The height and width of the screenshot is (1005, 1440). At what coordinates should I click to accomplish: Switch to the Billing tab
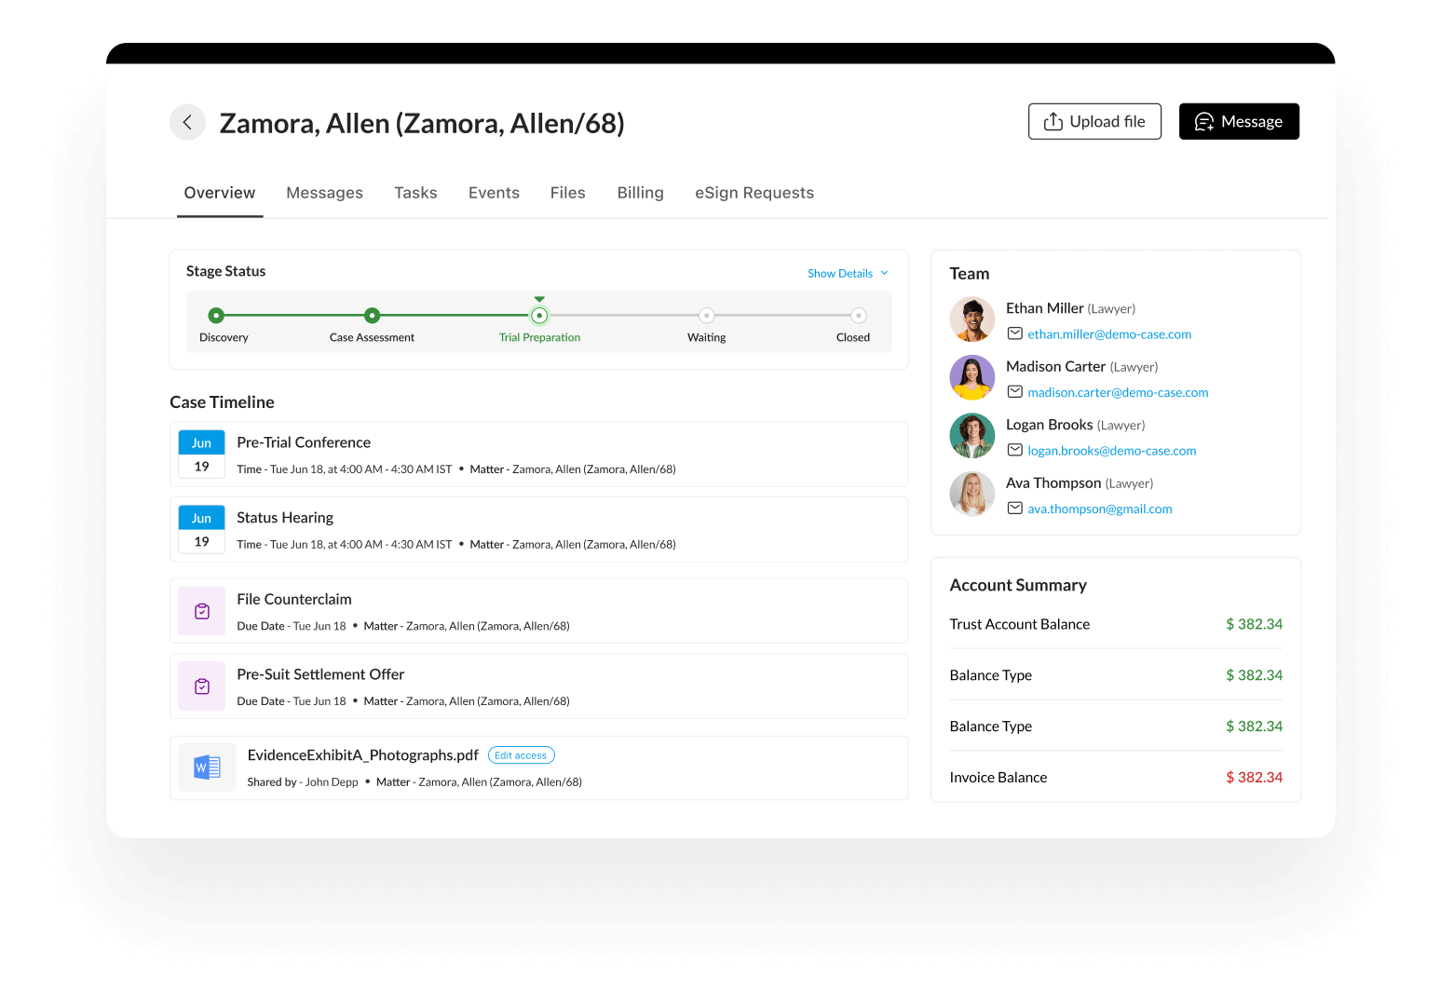[x=640, y=193]
